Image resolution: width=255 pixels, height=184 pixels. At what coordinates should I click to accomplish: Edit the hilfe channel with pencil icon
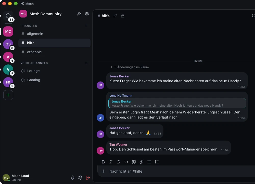point(115,16)
